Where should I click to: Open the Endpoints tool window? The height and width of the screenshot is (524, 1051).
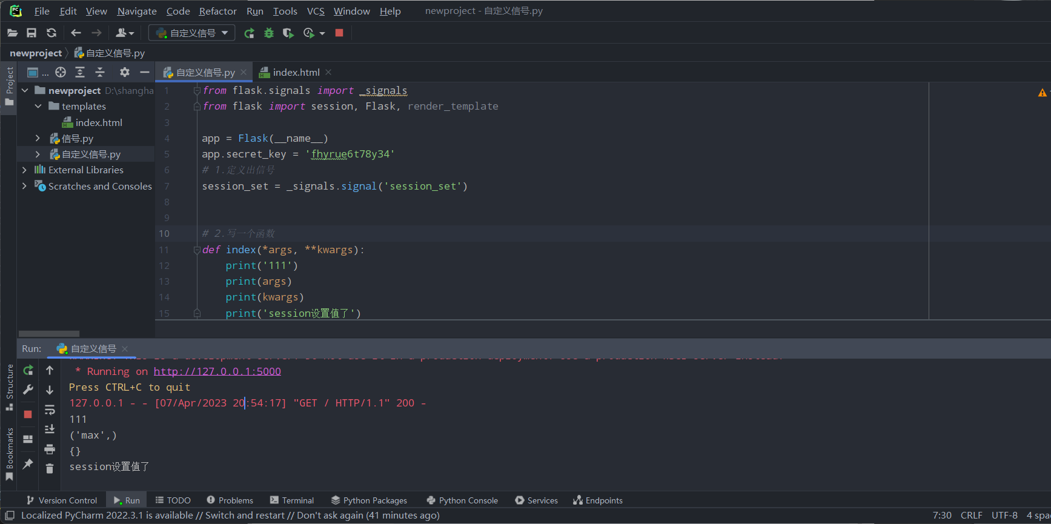tap(598, 500)
